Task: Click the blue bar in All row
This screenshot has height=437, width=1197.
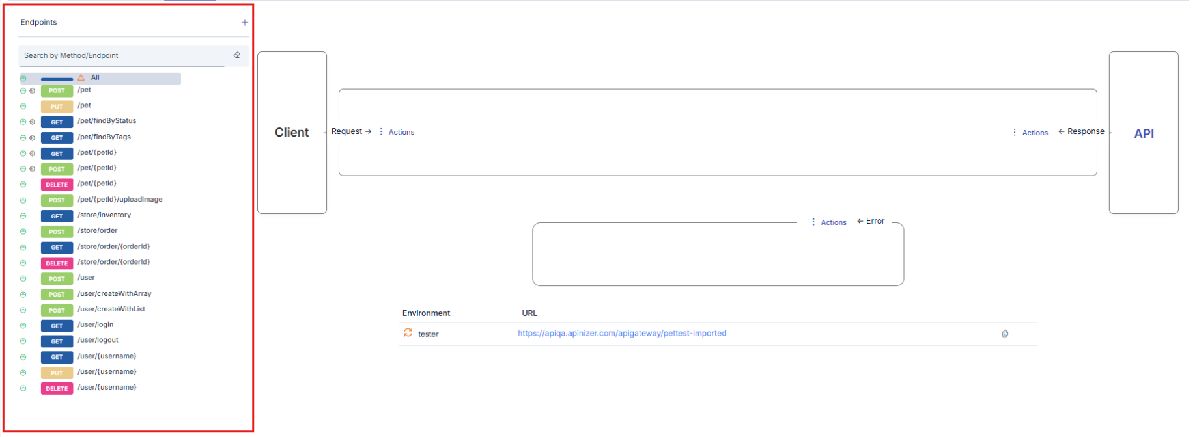Action: 57,79
